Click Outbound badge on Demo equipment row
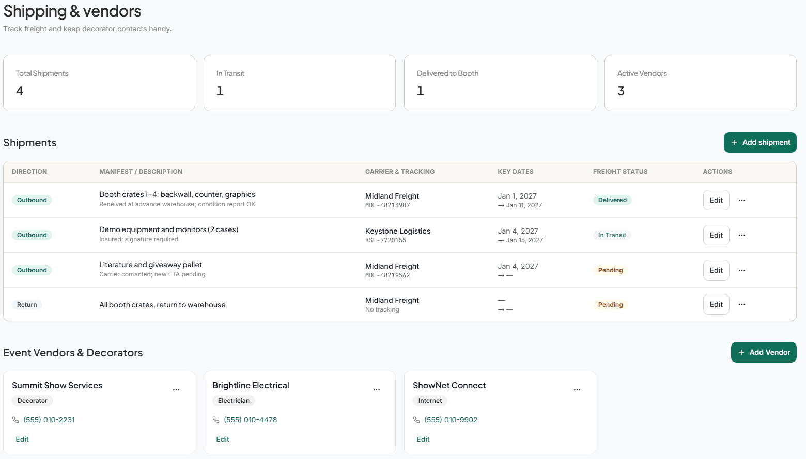The width and height of the screenshot is (806, 459). coord(32,235)
